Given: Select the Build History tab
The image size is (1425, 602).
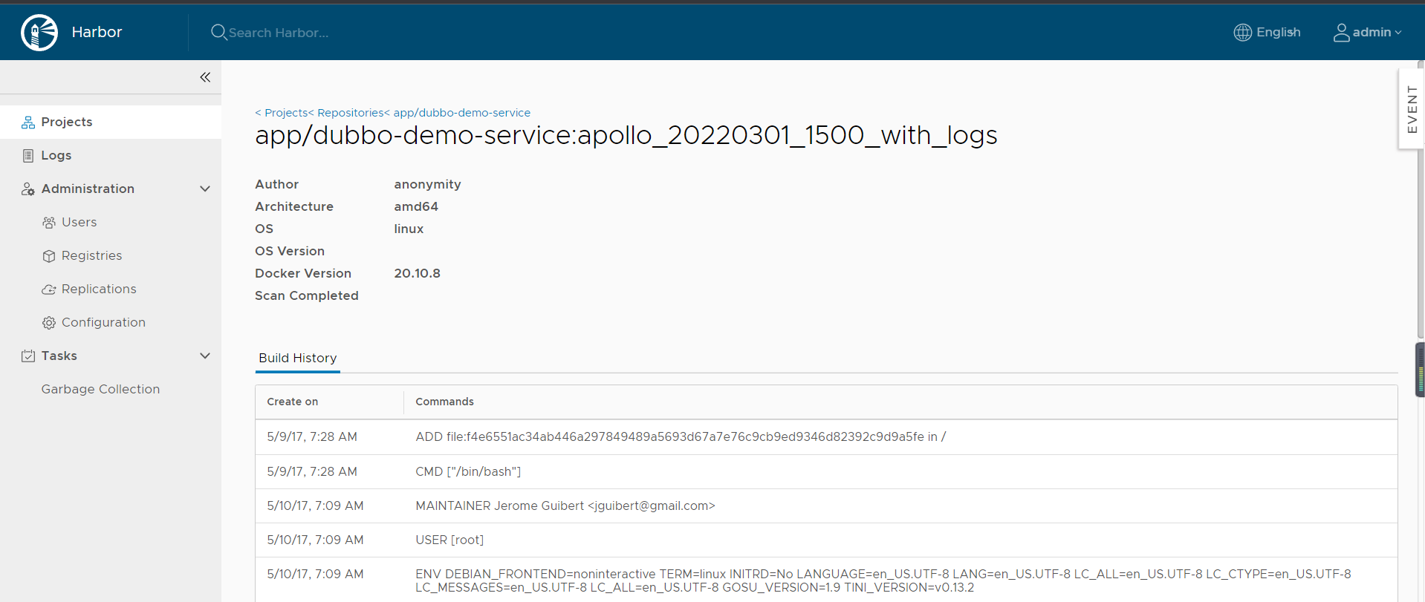Looking at the screenshot, I should tap(297, 358).
